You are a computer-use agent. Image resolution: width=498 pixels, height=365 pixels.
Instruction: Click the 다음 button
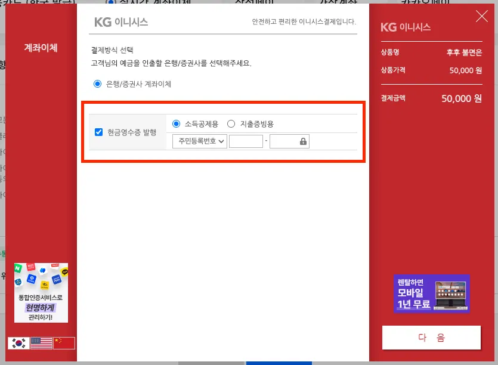tap(431, 338)
